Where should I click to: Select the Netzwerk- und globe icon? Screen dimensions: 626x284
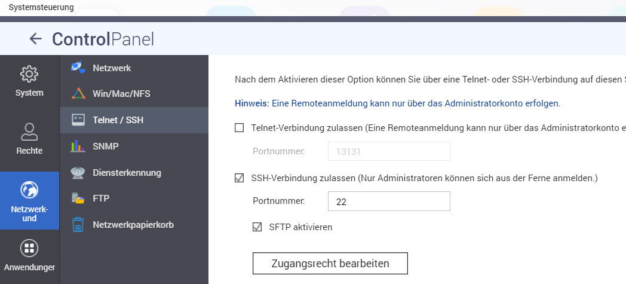29,190
